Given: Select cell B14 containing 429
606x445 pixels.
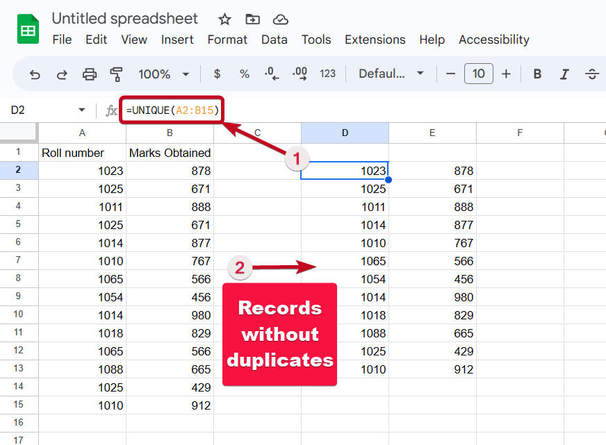Looking at the screenshot, I should pyautogui.click(x=170, y=387).
